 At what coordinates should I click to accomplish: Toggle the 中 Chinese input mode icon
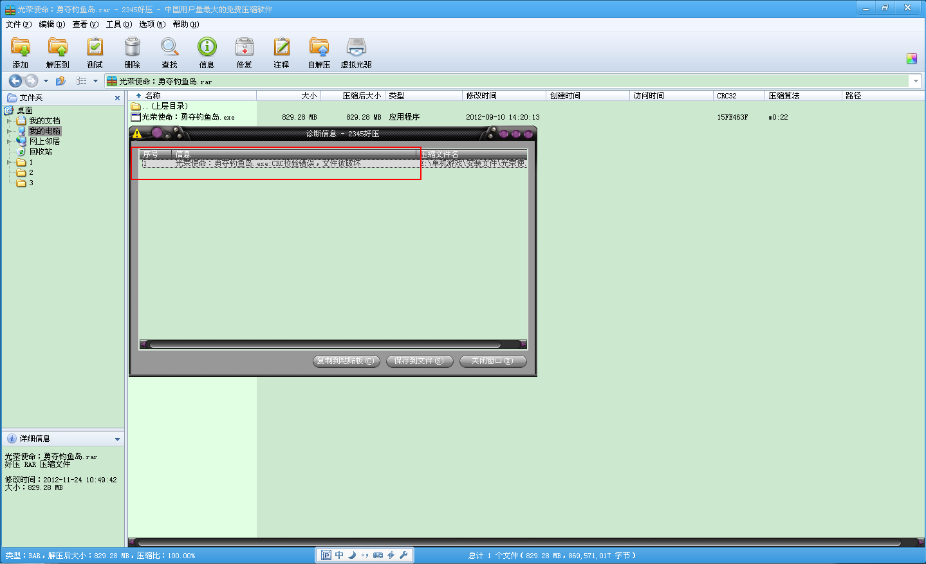pyautogui.click(x=339, y=555)
